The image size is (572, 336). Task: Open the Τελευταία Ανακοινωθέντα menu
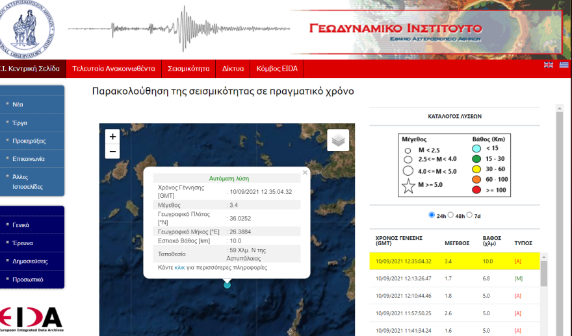pyautogui.click(x=114, y=69)
